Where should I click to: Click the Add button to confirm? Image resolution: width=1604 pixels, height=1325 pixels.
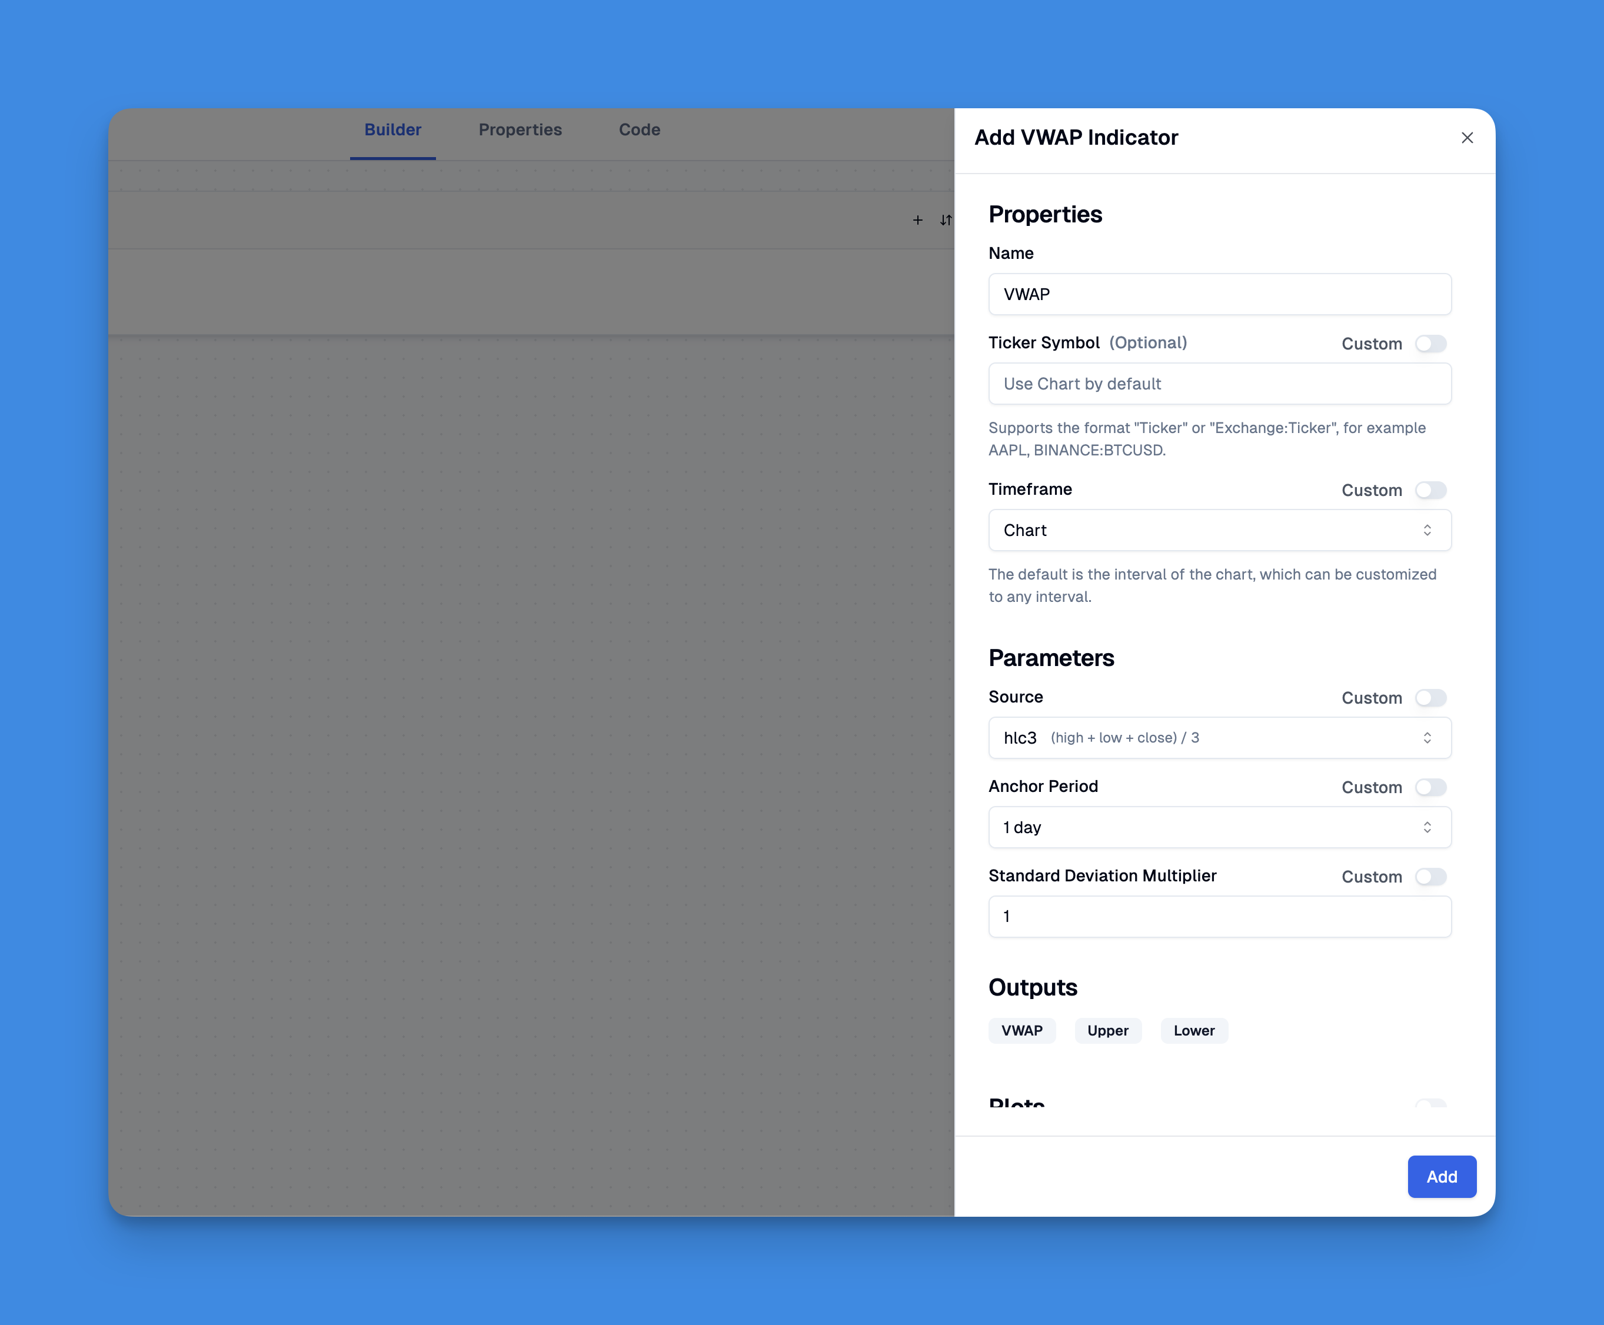click(x=1443, y=1176)
